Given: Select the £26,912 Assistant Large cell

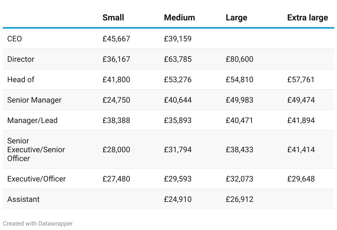Looking at the screenshot, I should coord(239,199).
